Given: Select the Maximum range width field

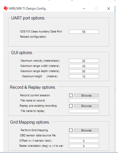Looking at the screenshot, I should (x=84, y=66).
